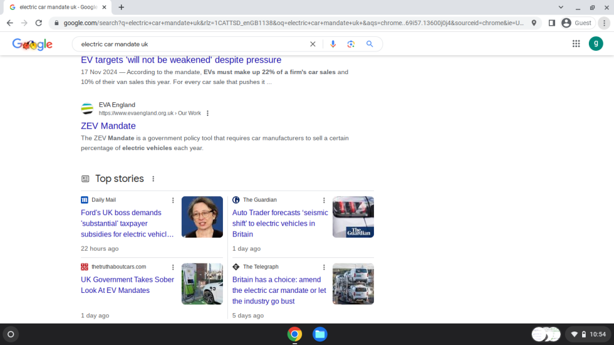Open EV targets 'will not be weakened' result

point(181,60)
